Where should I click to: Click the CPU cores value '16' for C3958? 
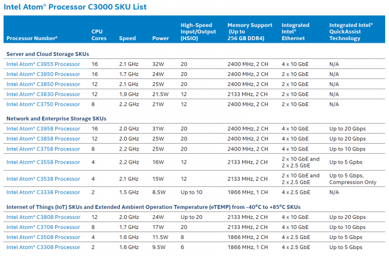(x=95, y=129)
